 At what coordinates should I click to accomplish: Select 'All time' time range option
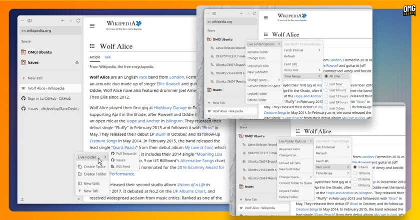click(x=336, y=76)
